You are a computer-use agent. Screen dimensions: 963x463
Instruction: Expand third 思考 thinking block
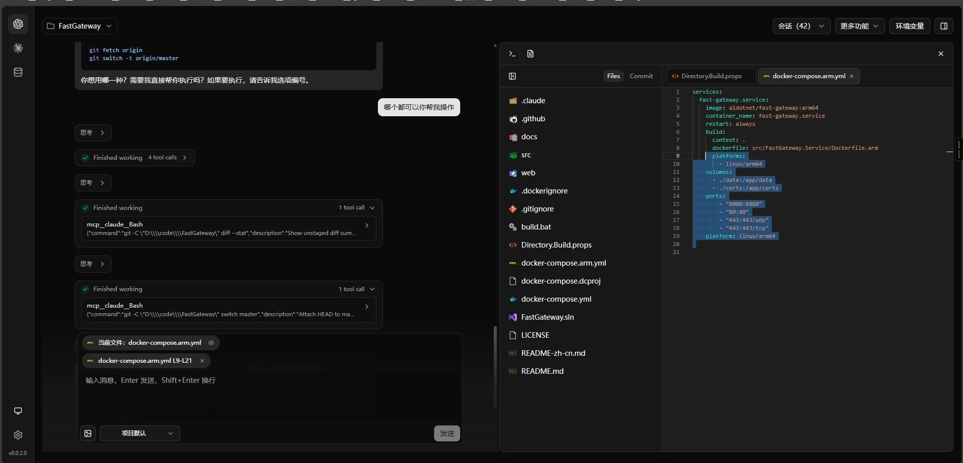click(93, 264)
